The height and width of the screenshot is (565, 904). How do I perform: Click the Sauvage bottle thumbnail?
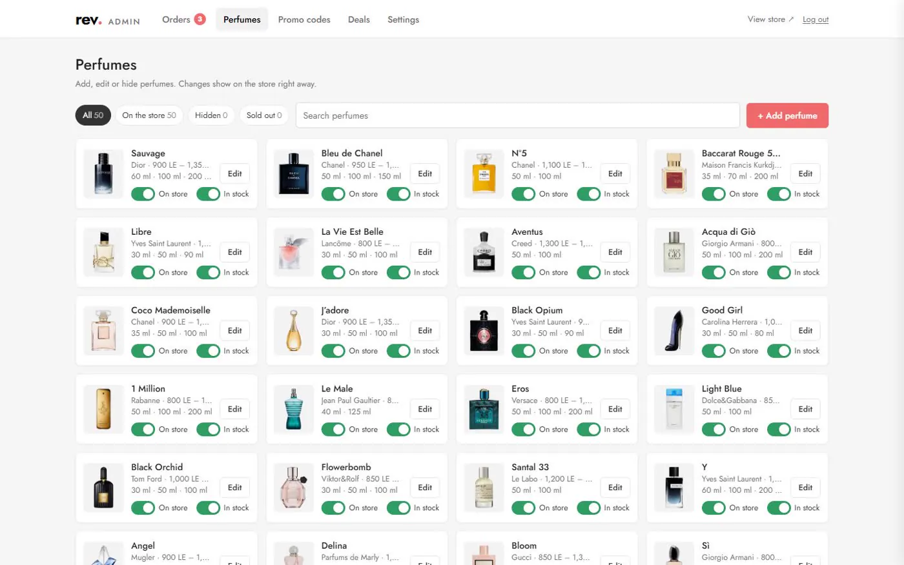103,173
